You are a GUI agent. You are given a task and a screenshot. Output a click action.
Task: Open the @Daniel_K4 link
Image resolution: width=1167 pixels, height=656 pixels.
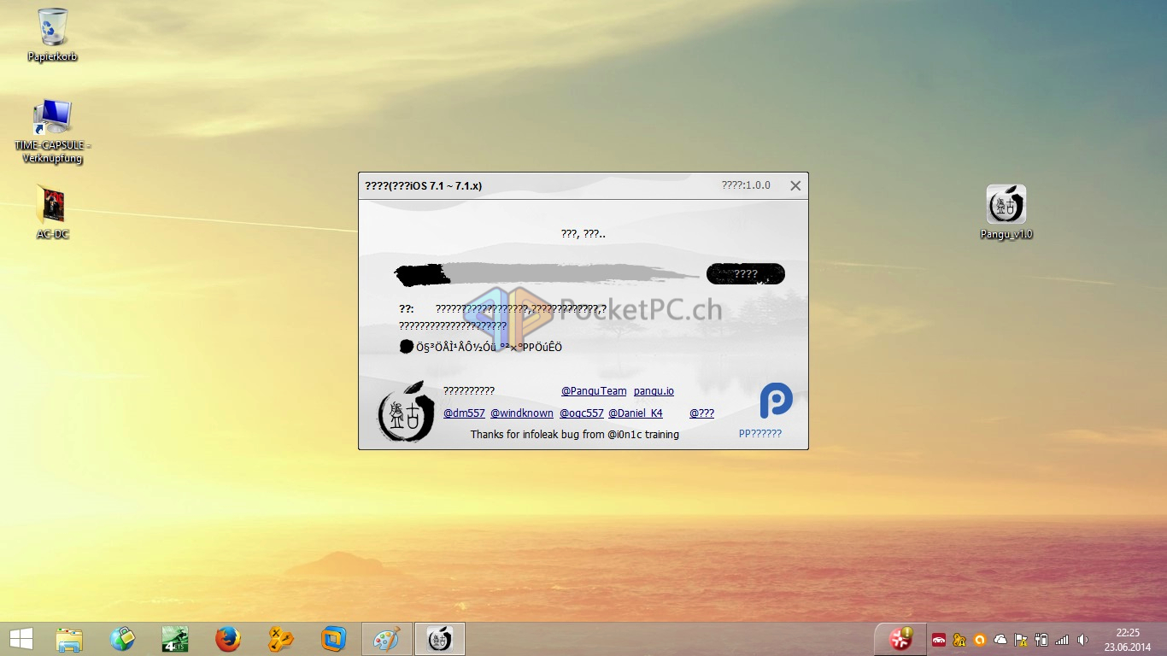point(636,413)
